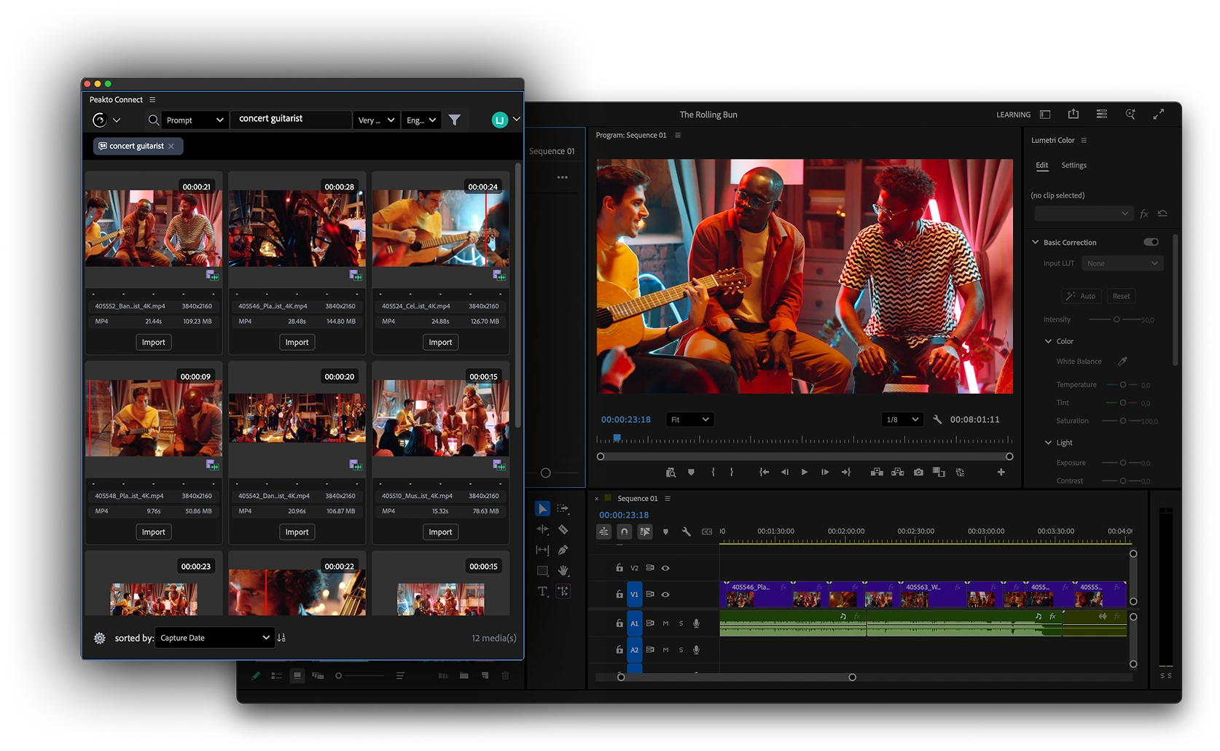This screenshot has height=751, width=1220.
Task: Open the Capture Date sort dropdown
Action: tap(214, 637)
